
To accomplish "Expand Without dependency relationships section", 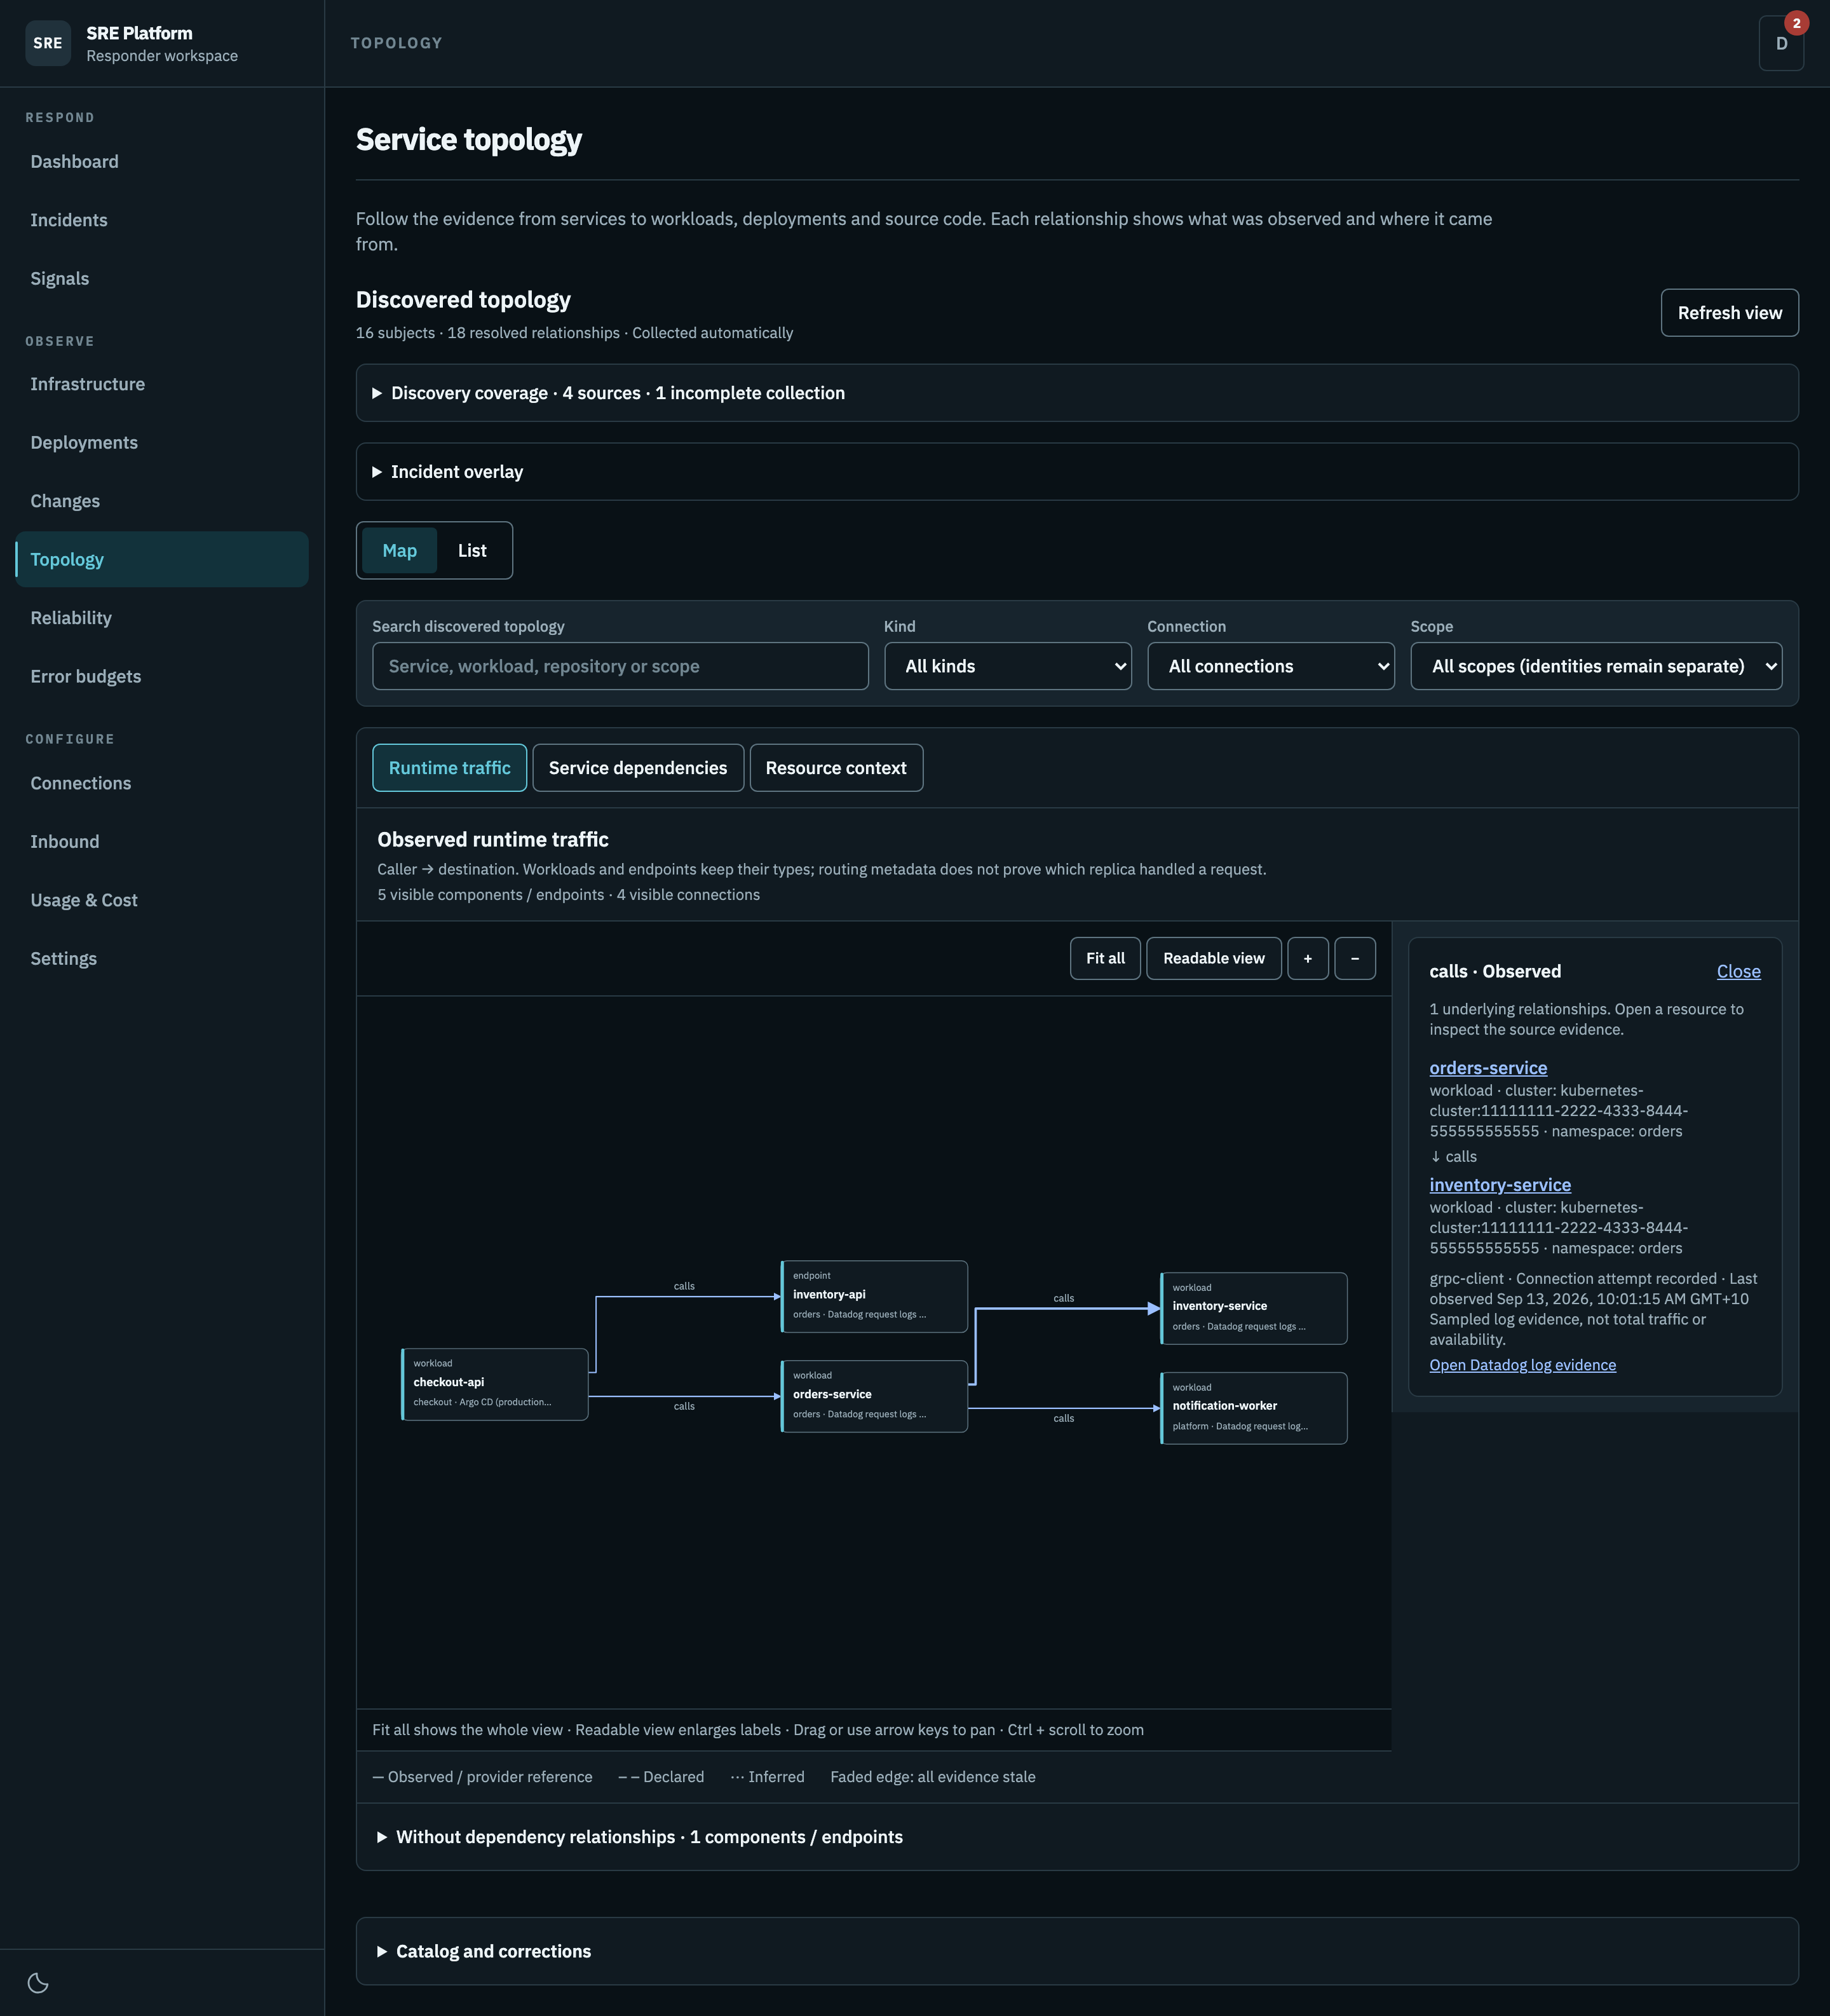I will tap(1077, 1837).
